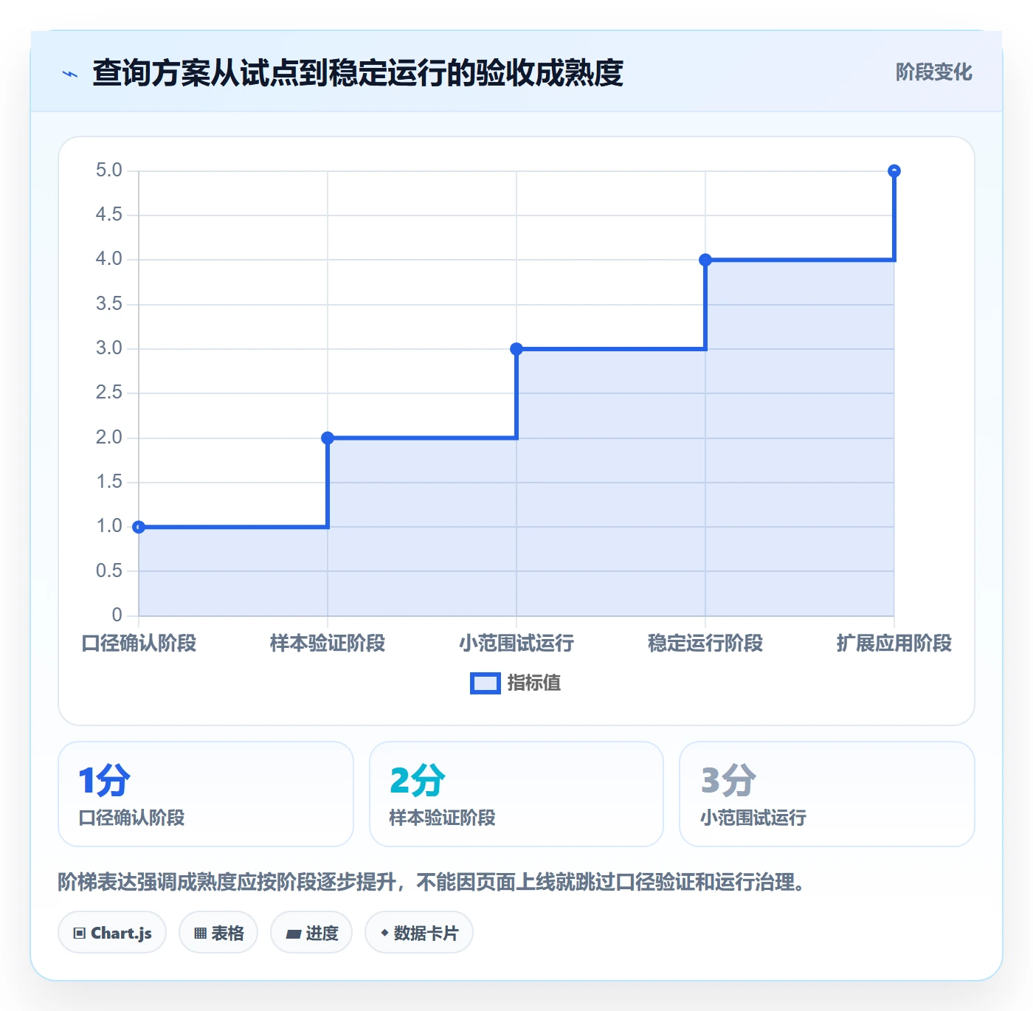Click the 表格 tag chip
This screenshot has height=1011, width=1033.
[x=218, y=933]
